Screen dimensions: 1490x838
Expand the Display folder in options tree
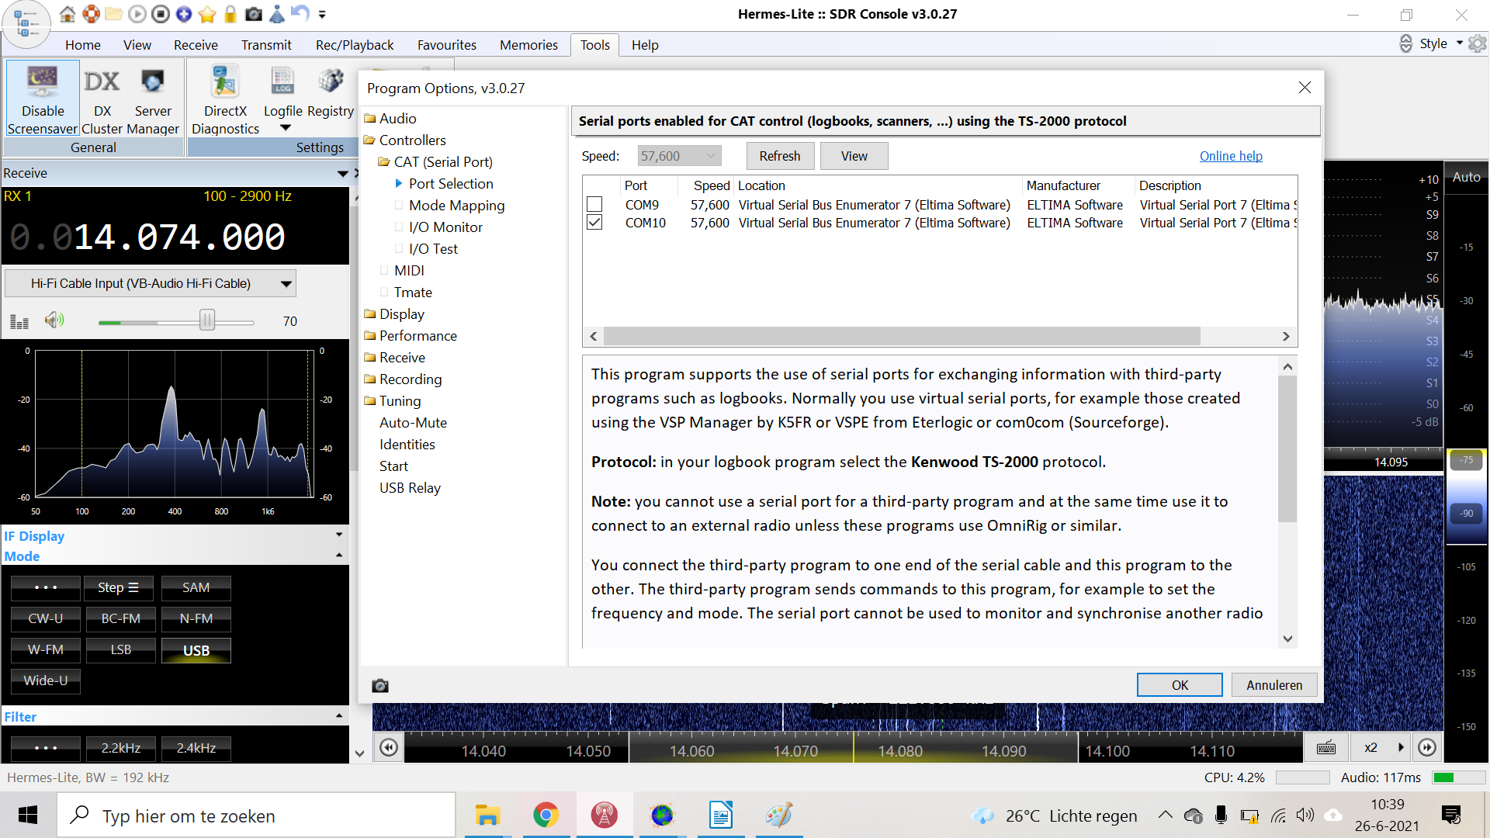(401, 314)
